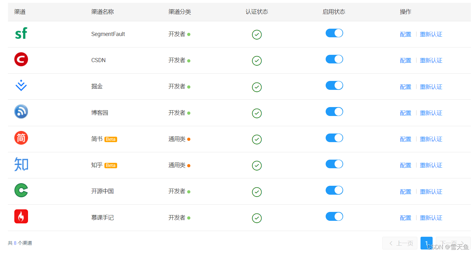Image resolution: width=474 pixels, height=253 pixels.
Task: Click 重新认证 for 知乎
Action: pos(431,165)
